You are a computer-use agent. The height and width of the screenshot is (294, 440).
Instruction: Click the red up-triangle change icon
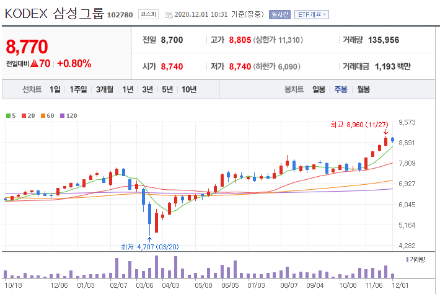tap(35, 63)
